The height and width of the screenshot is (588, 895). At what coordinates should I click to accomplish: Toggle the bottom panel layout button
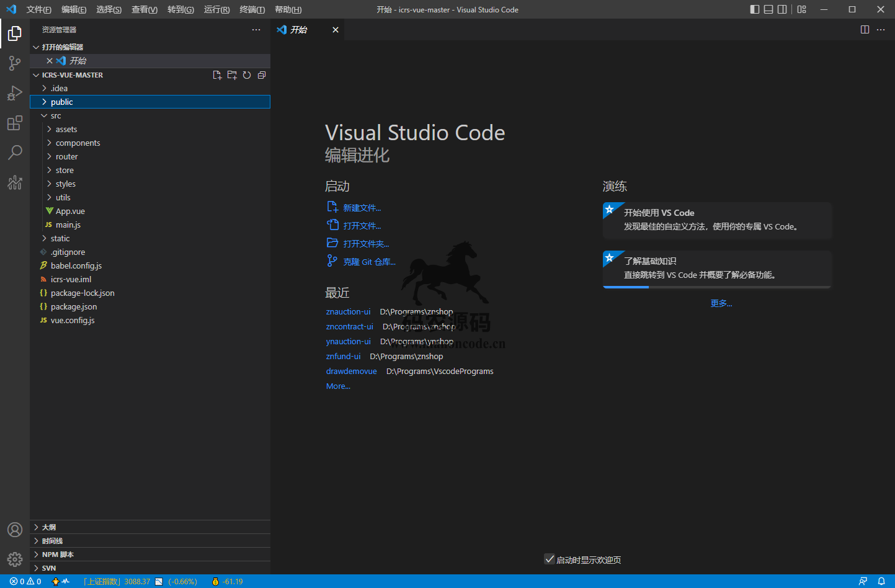(x=768, y=9)
